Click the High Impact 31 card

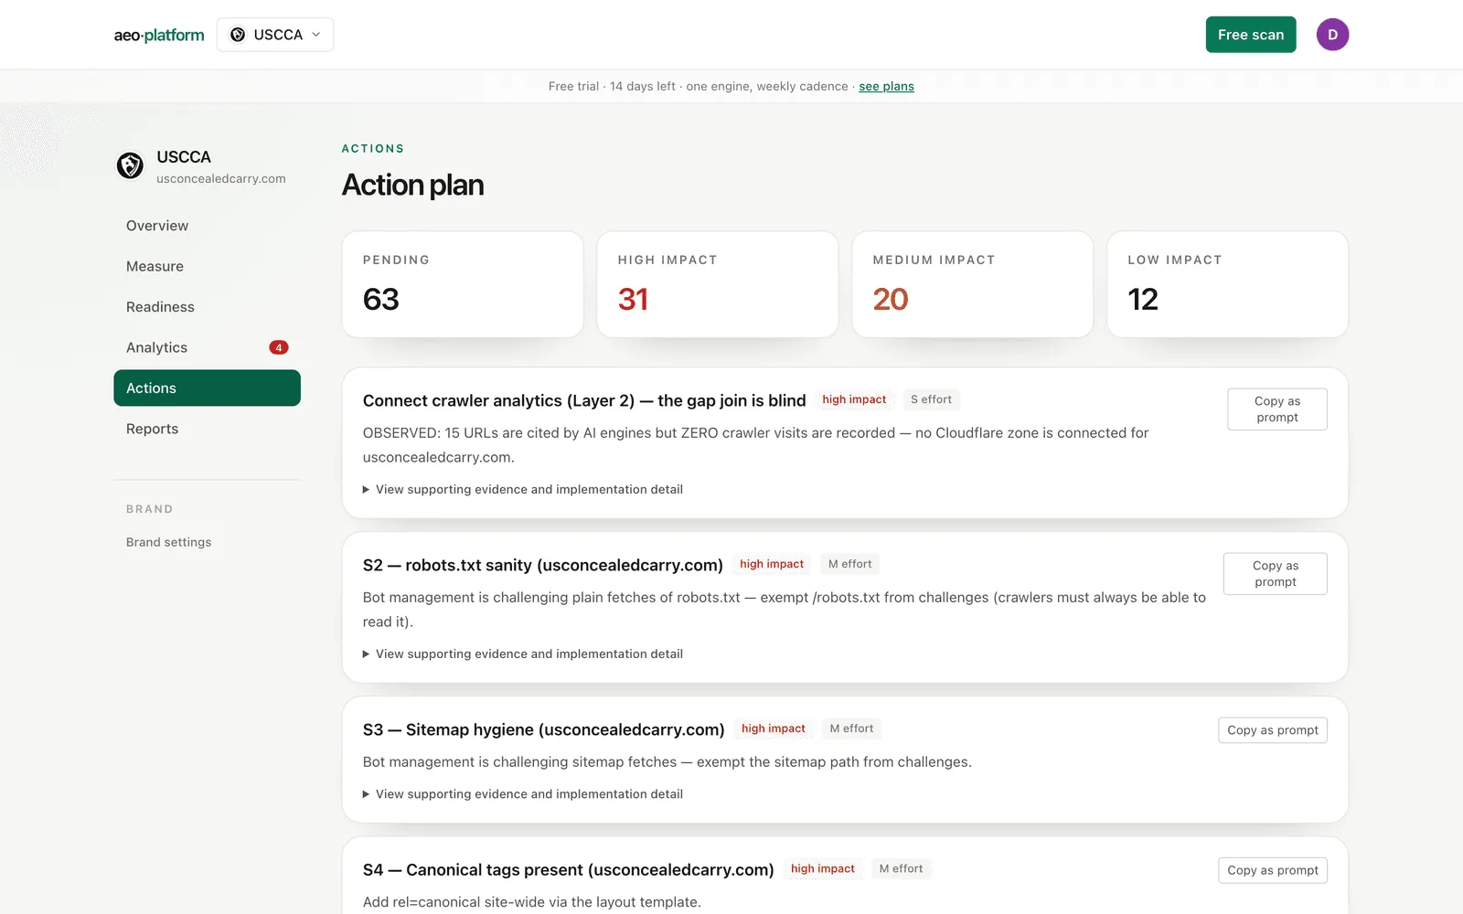(x=718, y=284)
